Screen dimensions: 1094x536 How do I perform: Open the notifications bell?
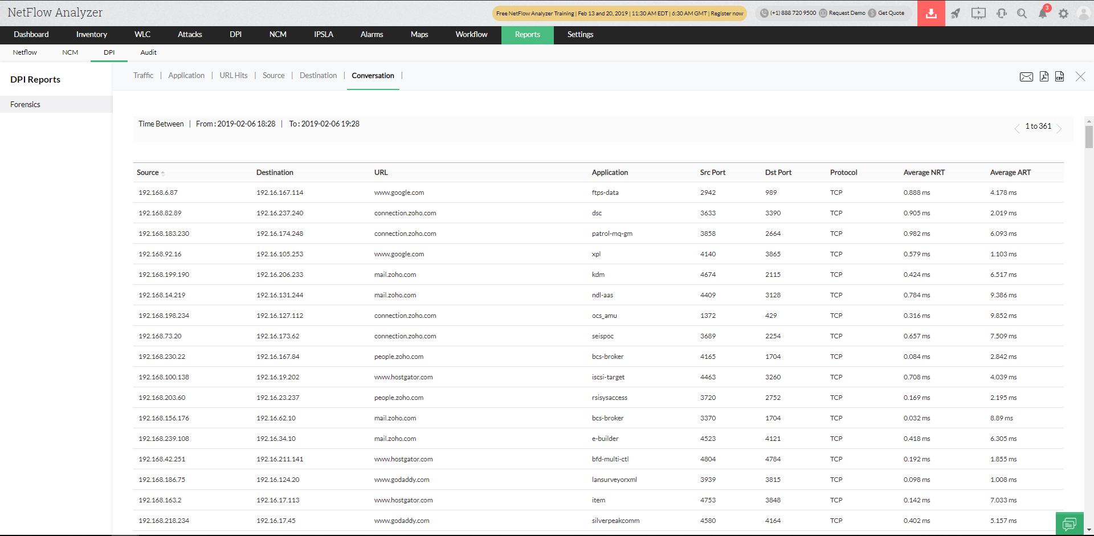tap(1043, 13)
